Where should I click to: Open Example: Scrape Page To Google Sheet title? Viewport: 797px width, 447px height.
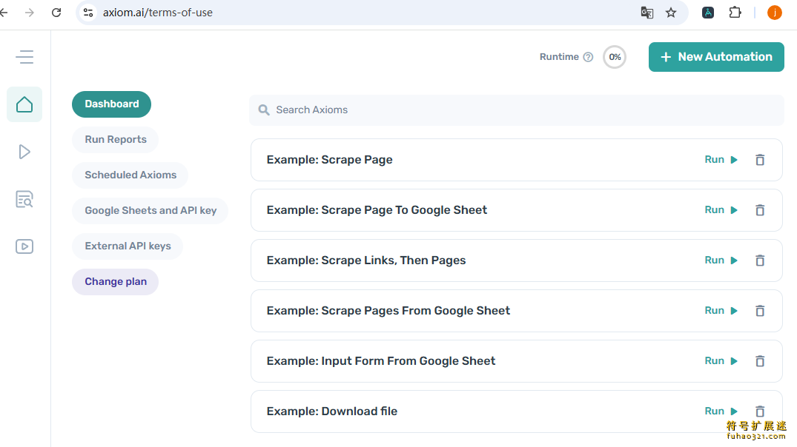pyautogui.click(x=377, y=210)
